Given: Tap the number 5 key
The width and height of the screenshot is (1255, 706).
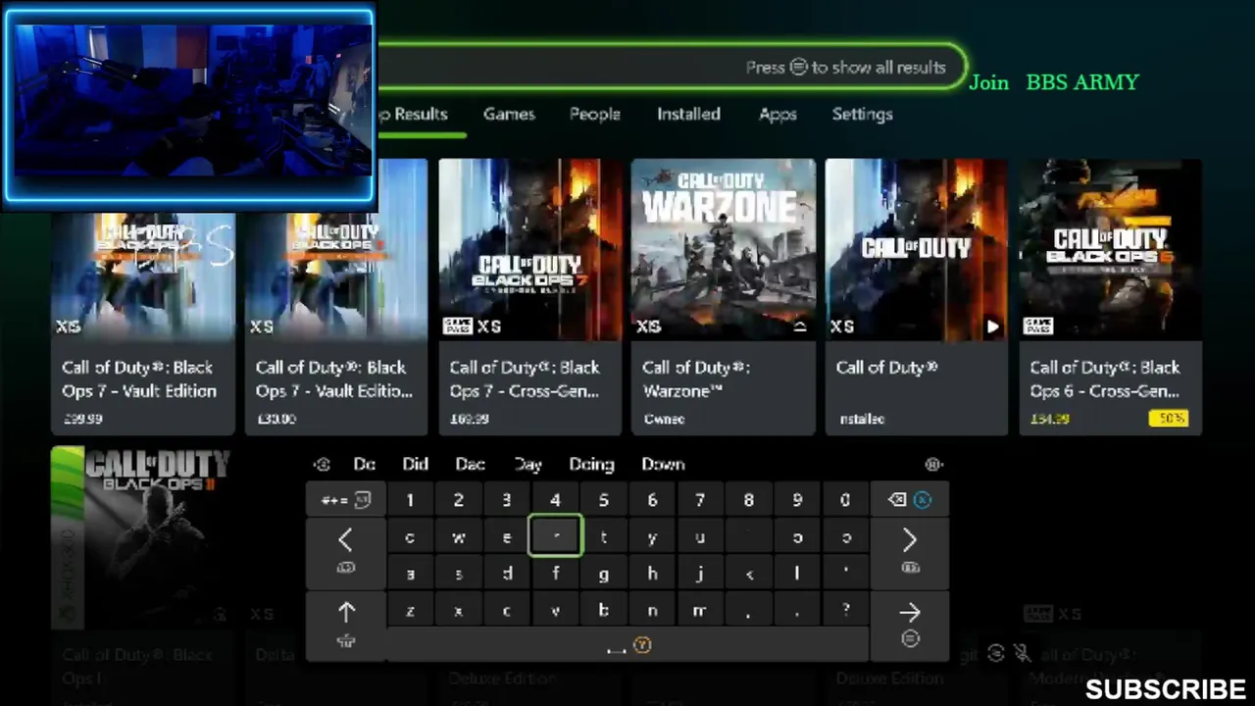Looking at the screenshot, I should 603,500.
